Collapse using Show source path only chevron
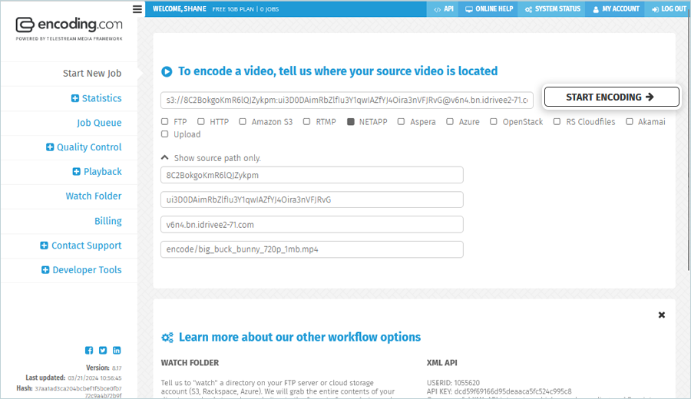The height and width of the screenshot is (399, 691). click(x=165, y=157)
